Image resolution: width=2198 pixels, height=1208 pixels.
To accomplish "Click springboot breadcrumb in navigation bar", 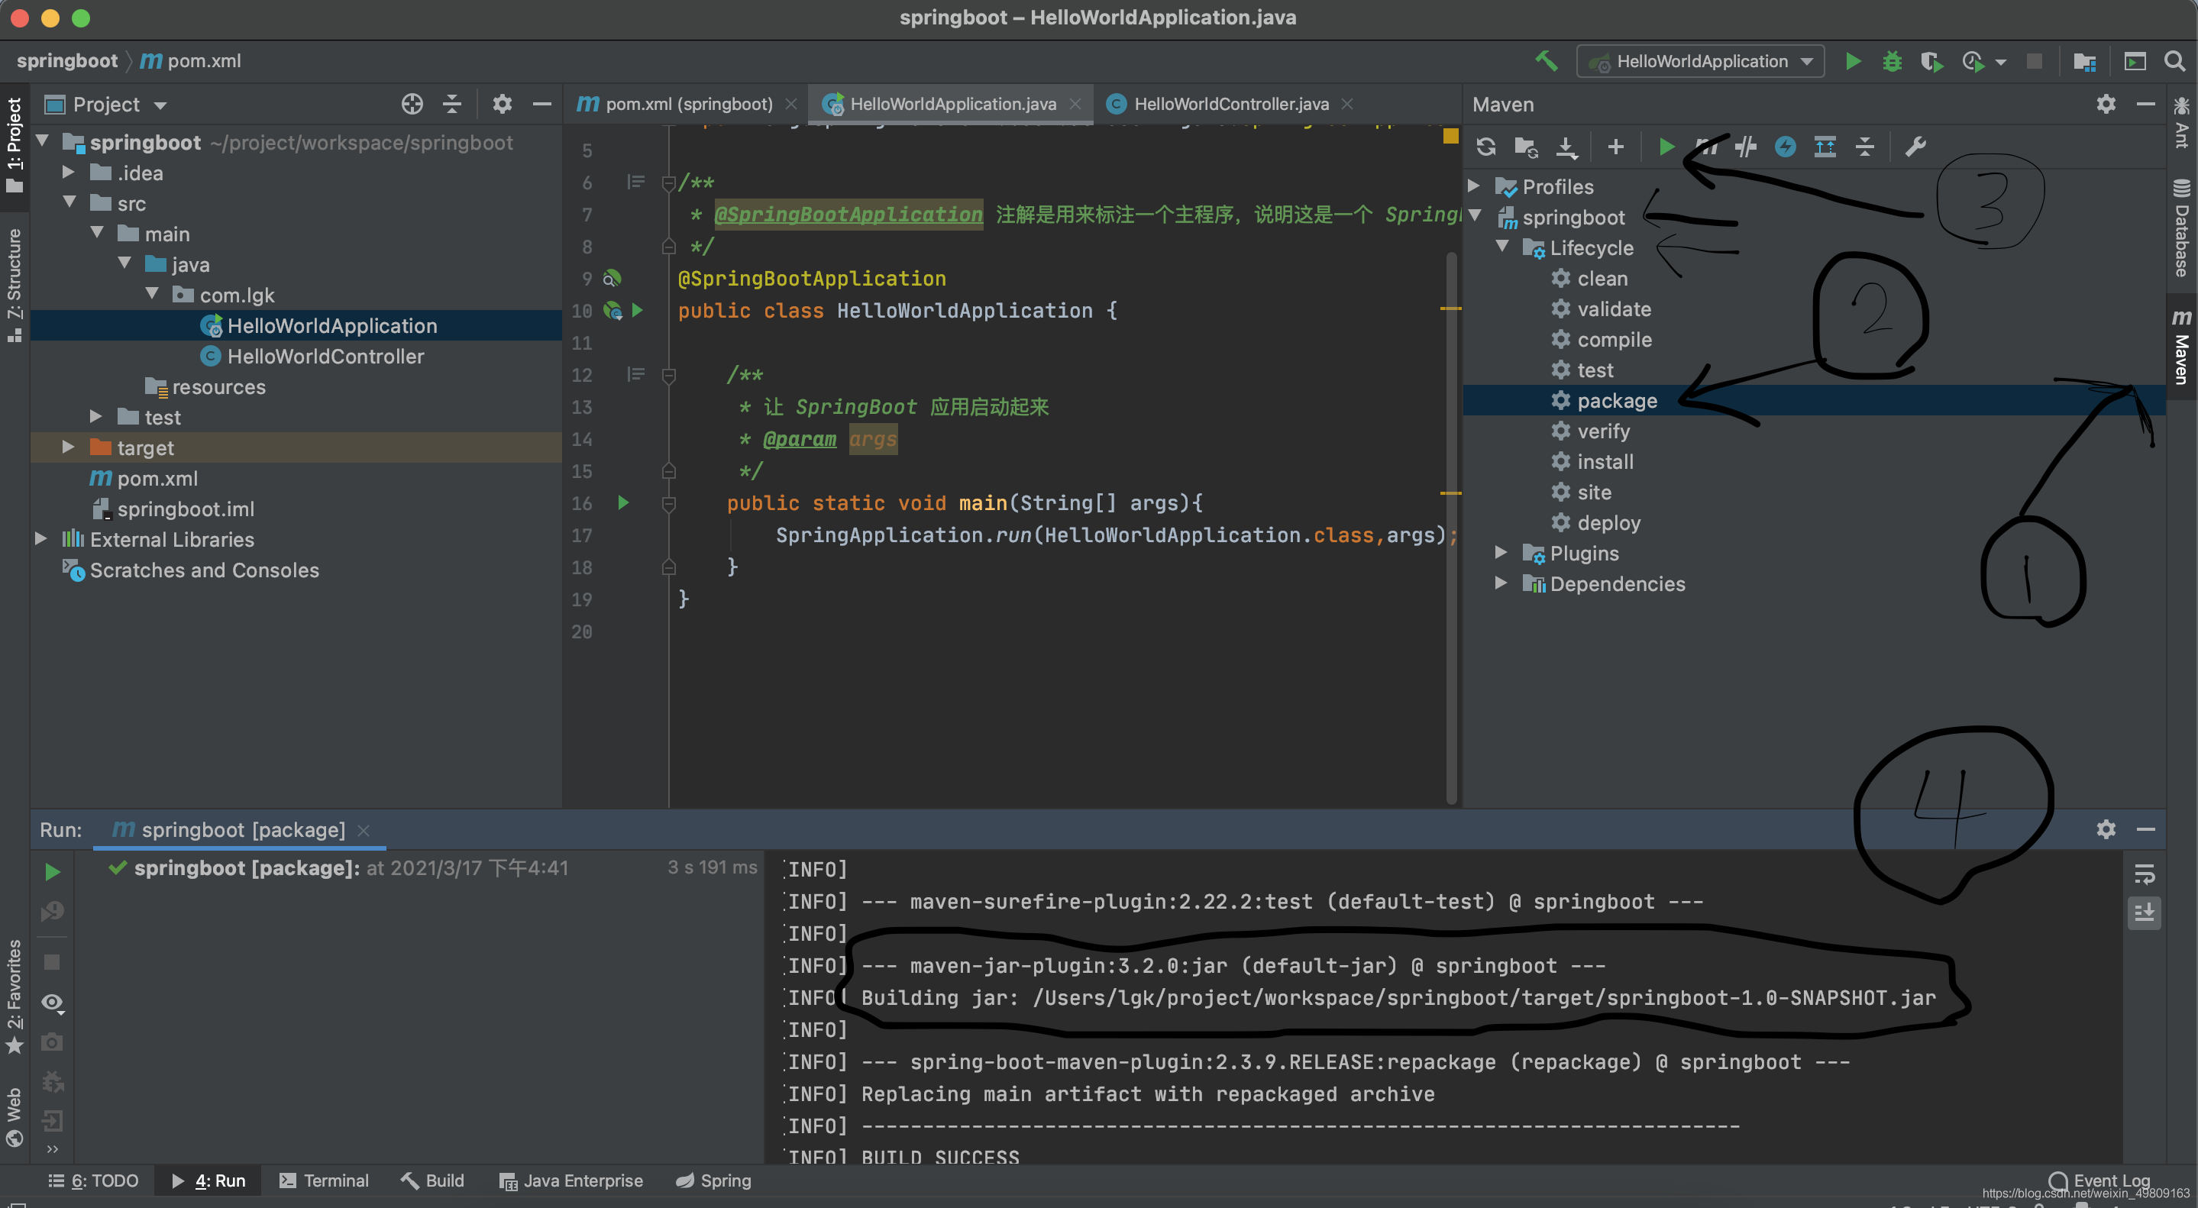I will point(67,61).
